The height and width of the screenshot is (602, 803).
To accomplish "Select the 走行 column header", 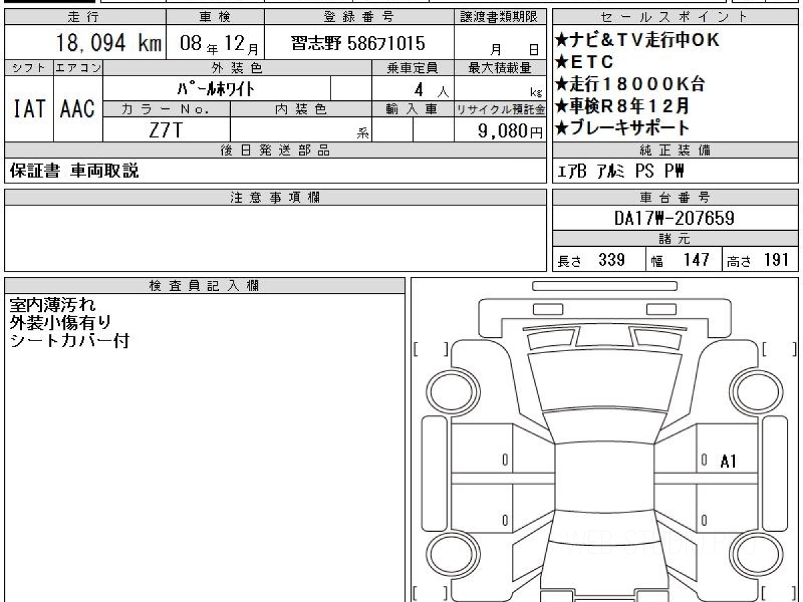I will pyautogui.click(x=84, y=17).
